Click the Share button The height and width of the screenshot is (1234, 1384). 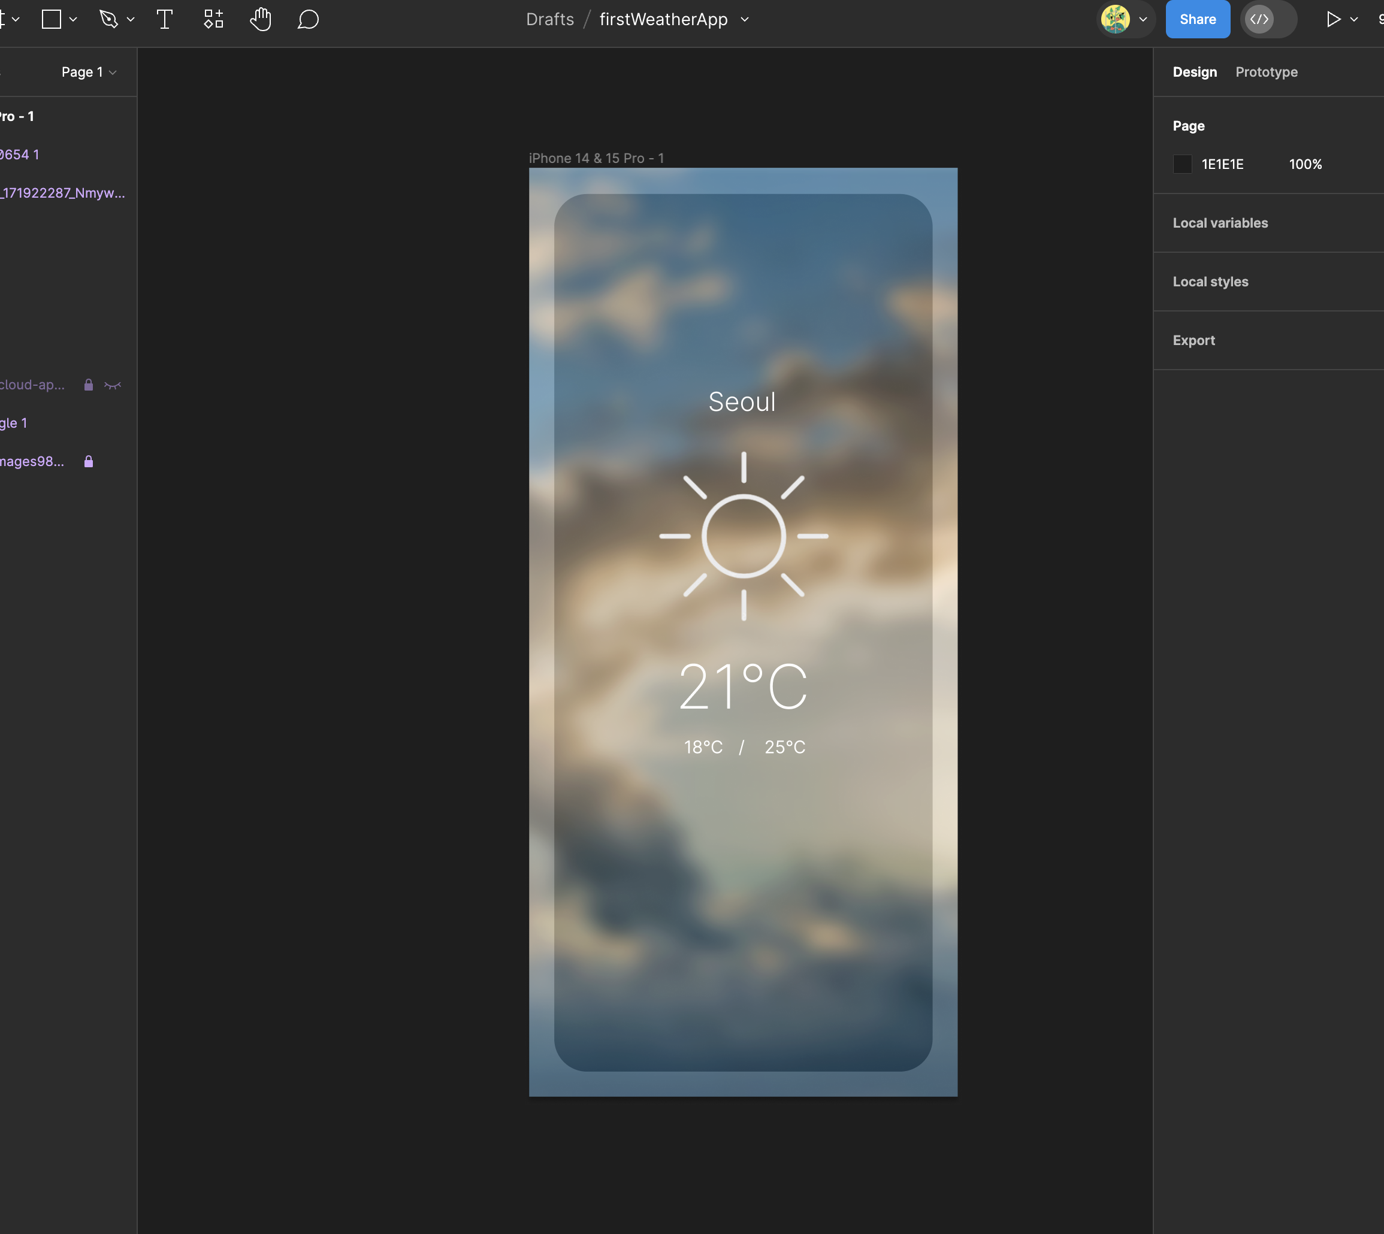(1196, 18)
